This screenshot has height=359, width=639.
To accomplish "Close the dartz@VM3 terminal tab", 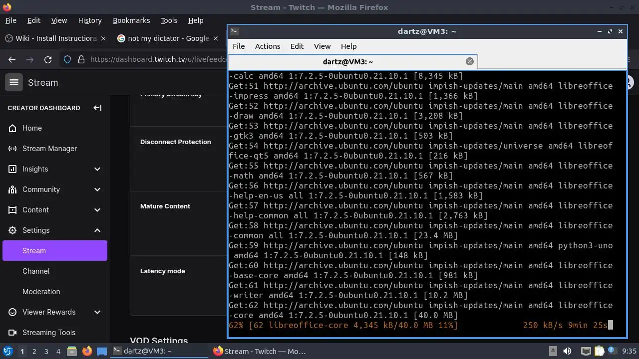I will pos(469,61).
